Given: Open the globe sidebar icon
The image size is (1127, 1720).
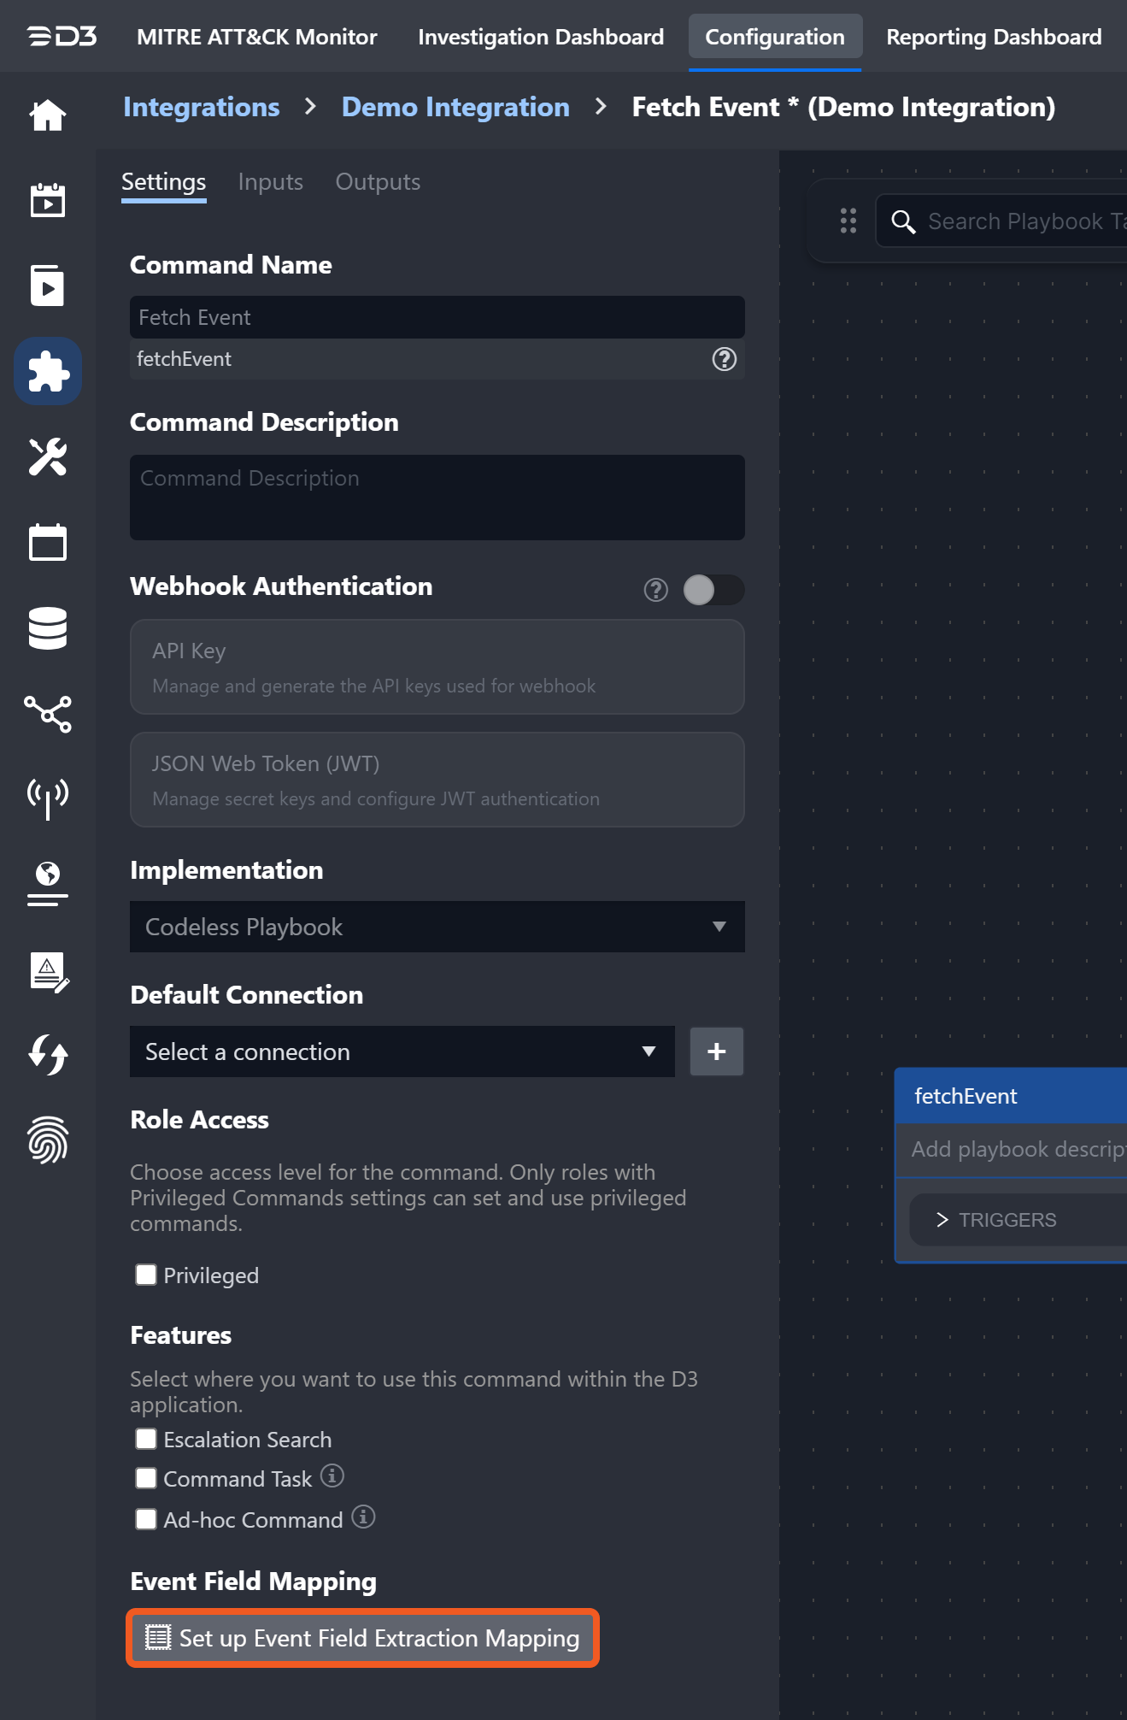Looking at the screenshot, I should [x=48, y=884].
